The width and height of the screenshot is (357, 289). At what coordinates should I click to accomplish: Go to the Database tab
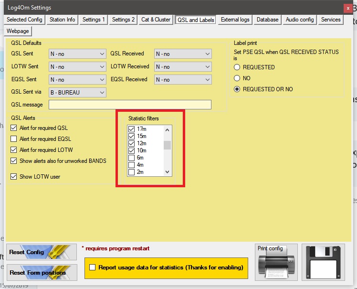[268, 20]
